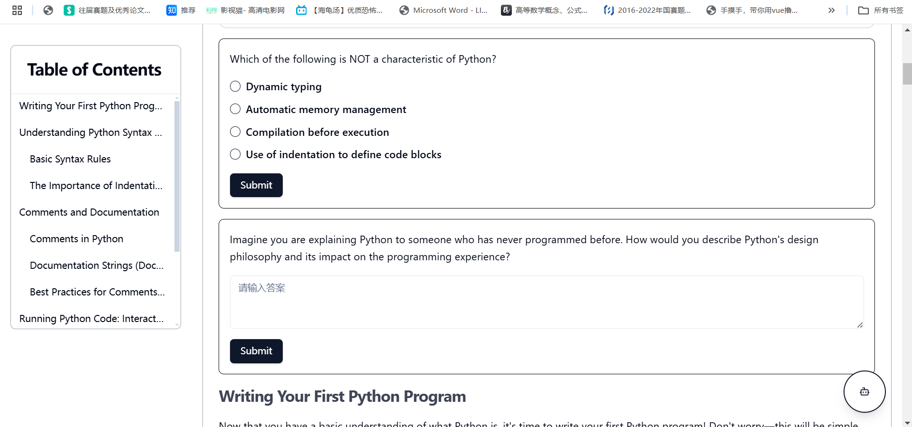Select Compilation before execution radio button

click(x=235, y=132)
